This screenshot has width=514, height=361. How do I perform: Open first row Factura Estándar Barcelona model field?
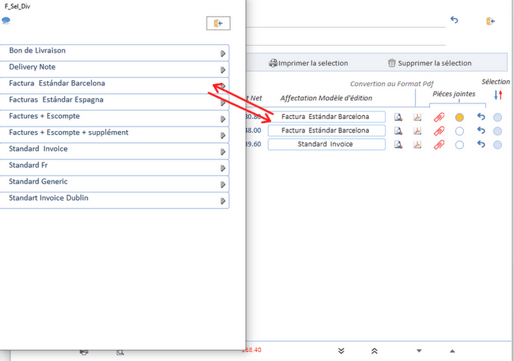point(327,116)
